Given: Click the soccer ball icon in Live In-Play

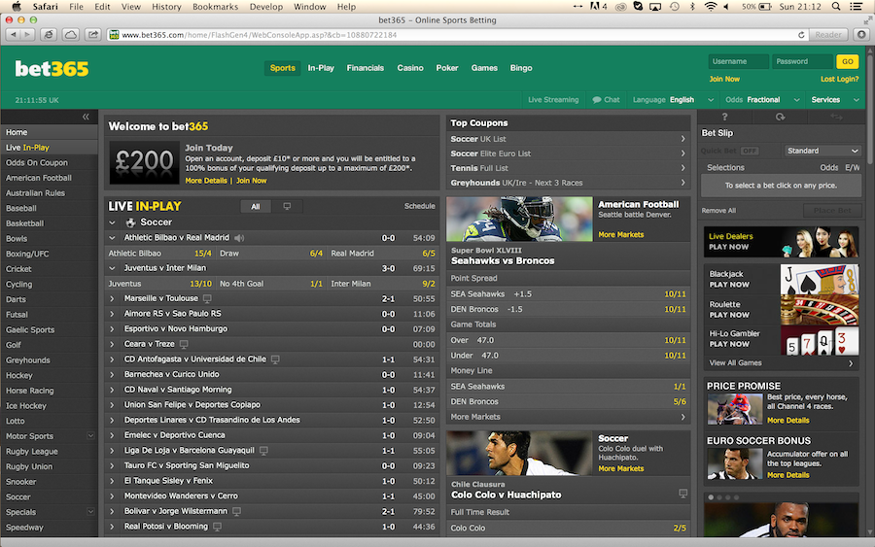Looking at the screenshot, I should [130, 222].
